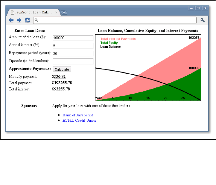Open a new tab with the plus button
The height and width of the screenshot is (185, 216).
coord(64,13)
